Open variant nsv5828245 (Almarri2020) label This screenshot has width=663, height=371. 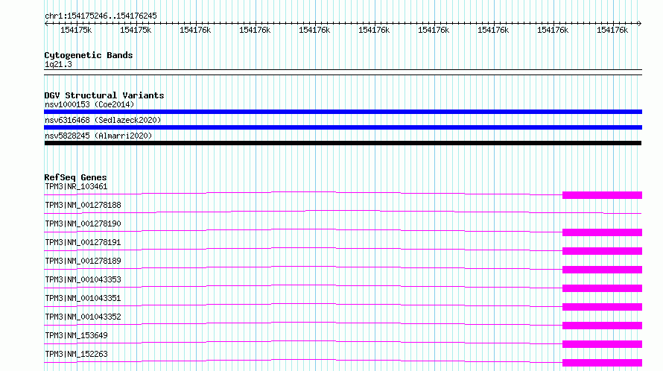98,136
